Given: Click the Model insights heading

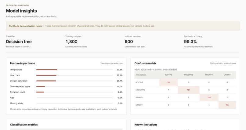Looking at the screenshot, I should [21, 11].
